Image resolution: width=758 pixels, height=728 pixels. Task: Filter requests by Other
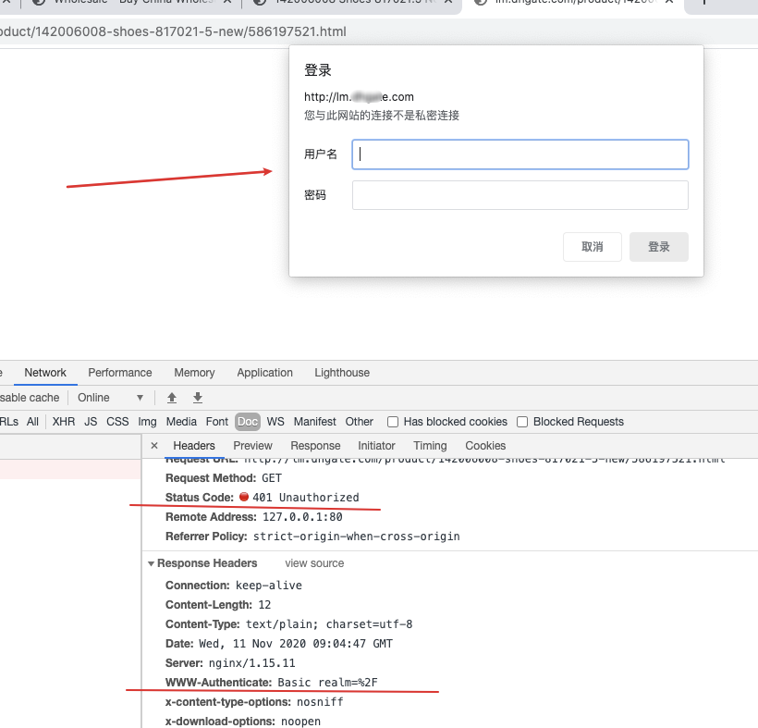[x=360, y=422]
